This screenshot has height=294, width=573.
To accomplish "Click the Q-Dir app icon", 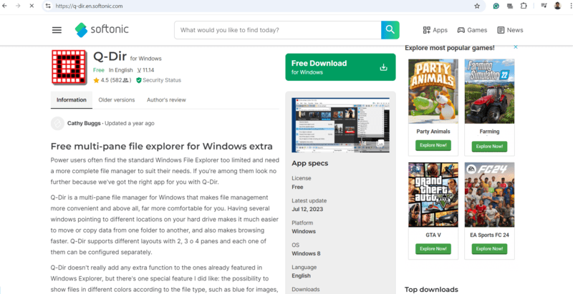I will [69, 67].
